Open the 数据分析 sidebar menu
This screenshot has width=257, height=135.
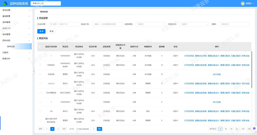pyautogui.click(x=16, y=59)
